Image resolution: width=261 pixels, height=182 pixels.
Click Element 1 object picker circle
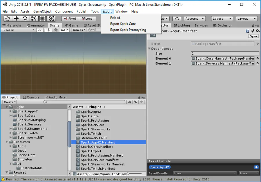tap(258, 63)
